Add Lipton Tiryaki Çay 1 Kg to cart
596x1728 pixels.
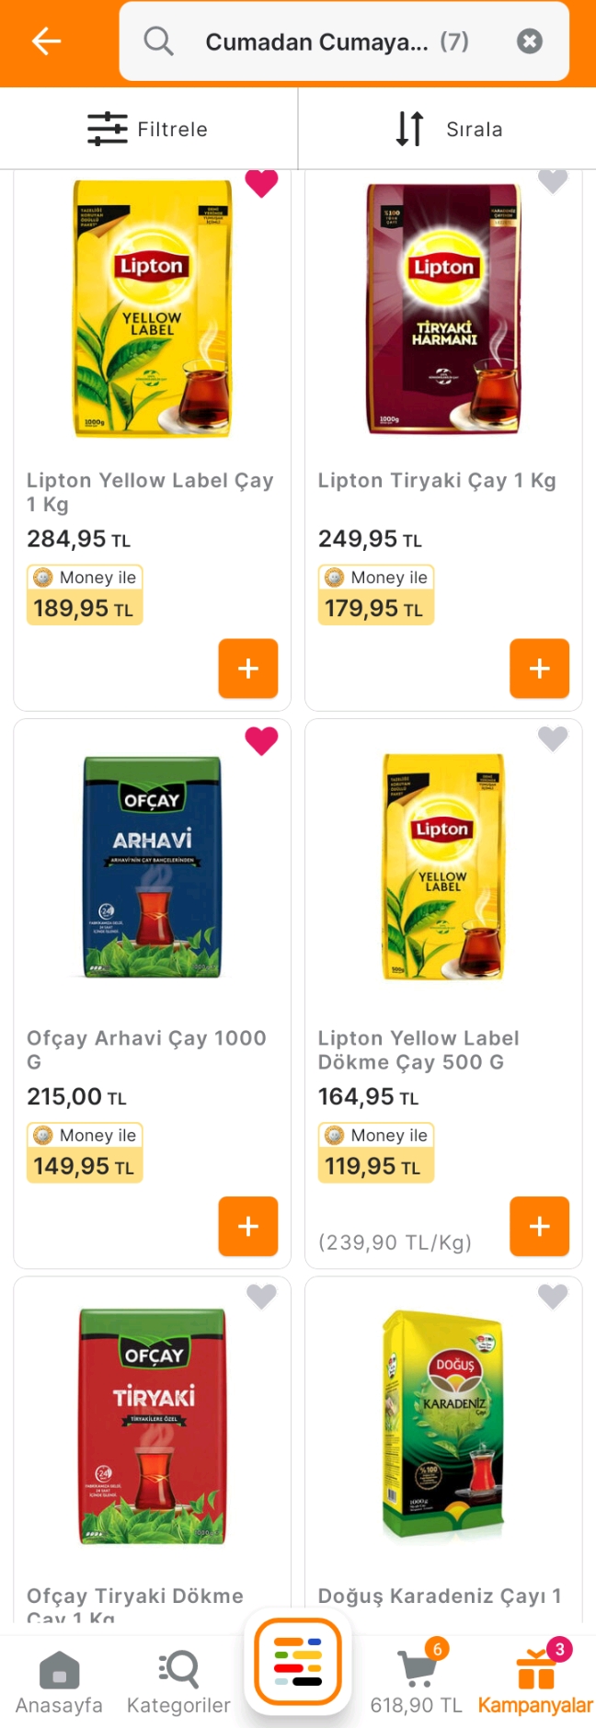pyautogui.click(x=540, y=669)
